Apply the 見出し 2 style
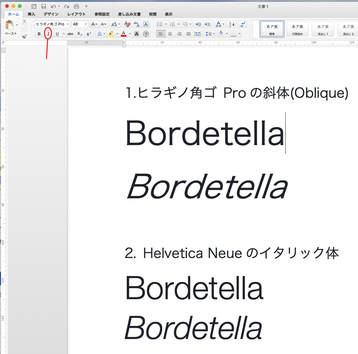 tap(348, 29)
